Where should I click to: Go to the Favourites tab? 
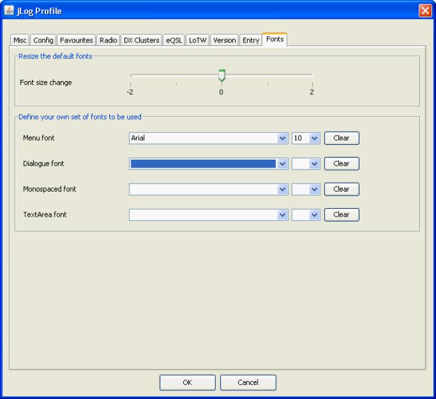77,41
